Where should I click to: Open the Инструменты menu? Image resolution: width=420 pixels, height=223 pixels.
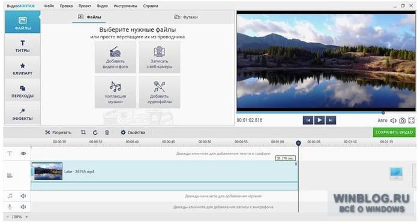[x=125, y=5]
